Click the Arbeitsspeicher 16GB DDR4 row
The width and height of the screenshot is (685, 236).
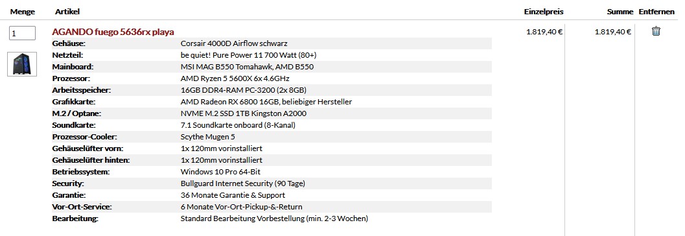(272, 90)
